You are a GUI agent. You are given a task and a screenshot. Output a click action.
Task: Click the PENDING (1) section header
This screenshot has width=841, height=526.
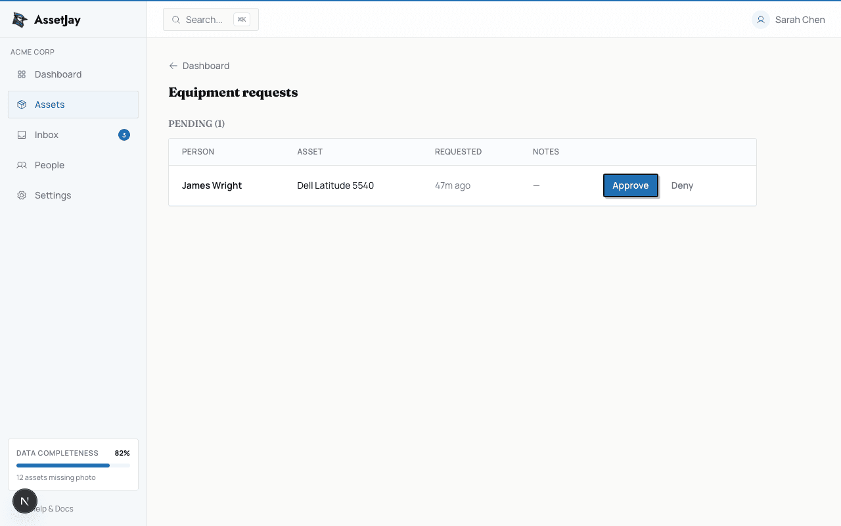tap(196, 124)
